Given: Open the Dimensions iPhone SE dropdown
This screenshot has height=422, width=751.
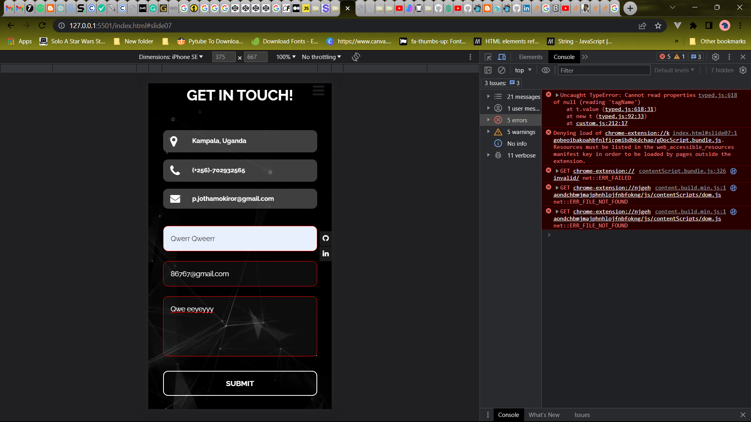Looking at the screenshot, I should click(x=171, y=57).
